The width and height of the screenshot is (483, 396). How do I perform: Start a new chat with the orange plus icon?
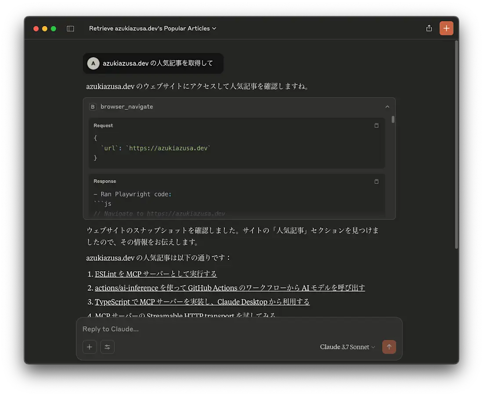[447, 28]
